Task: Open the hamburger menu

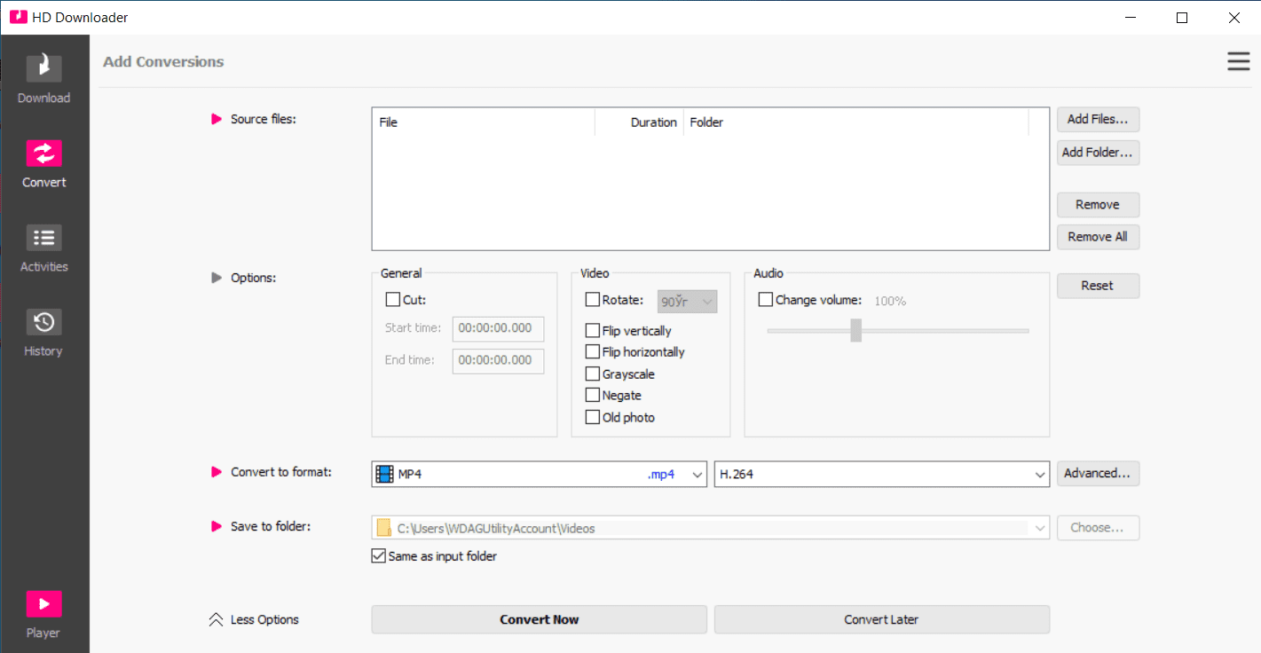Action: [x=1238, y=61]
